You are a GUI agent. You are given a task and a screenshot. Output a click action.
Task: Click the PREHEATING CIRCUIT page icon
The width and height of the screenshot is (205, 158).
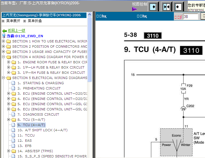(13, 88)
